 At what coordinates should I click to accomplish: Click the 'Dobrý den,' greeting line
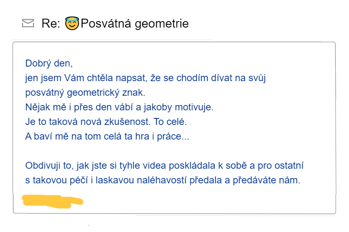tap(49, 64)
